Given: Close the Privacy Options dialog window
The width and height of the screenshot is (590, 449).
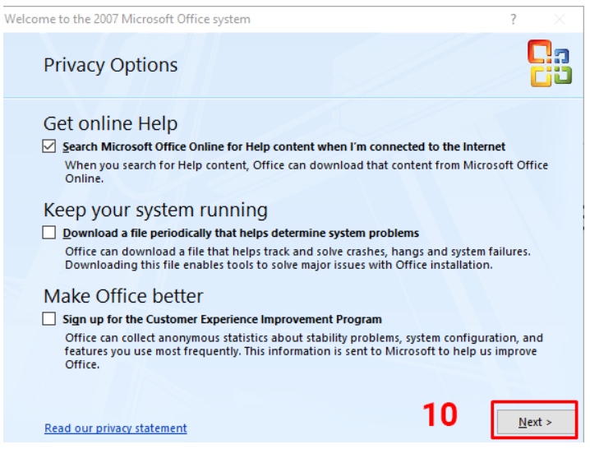Looking at the screenshot, I should coord(560,19).
